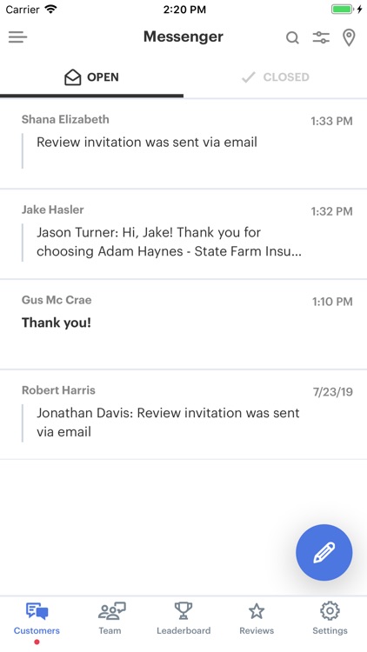The width and height of the screenshot is (367, 652).
Task: Go to Leaderboard trophy icon
Action: coord(183,611)
